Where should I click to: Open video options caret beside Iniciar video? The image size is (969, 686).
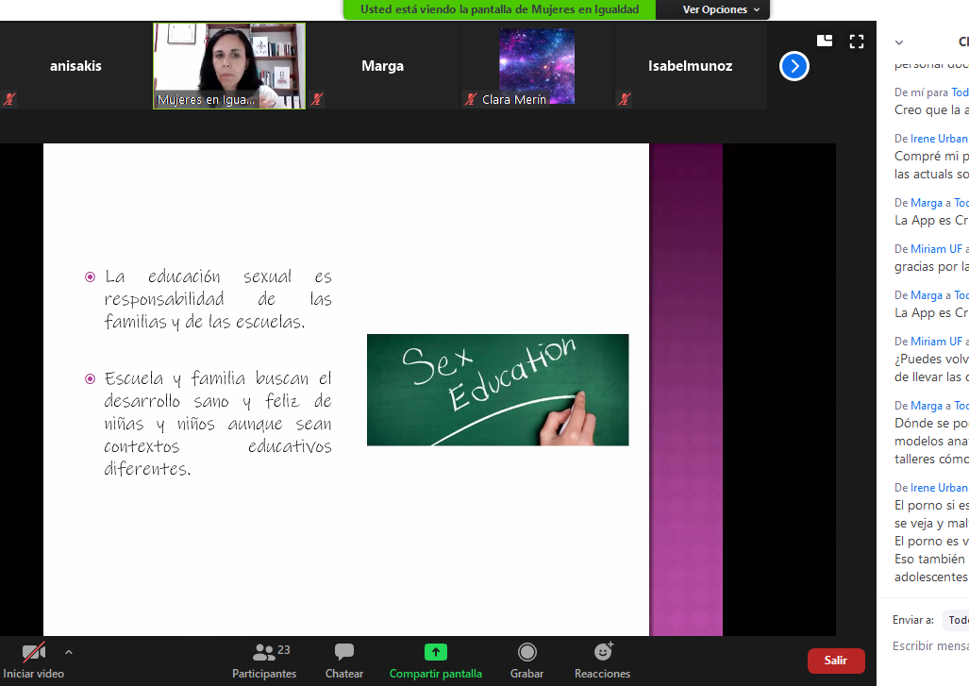tap(69, 652)
